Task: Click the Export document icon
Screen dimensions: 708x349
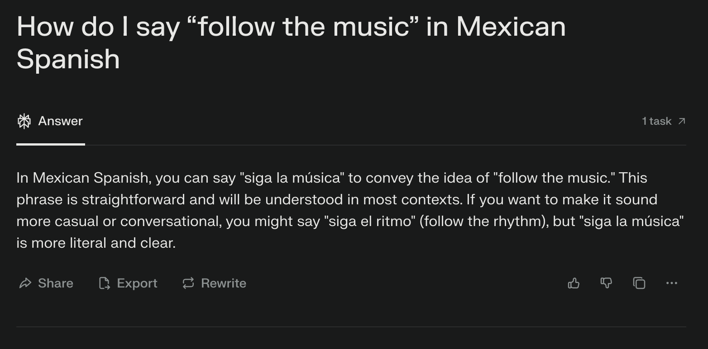Action: [104, 283]
